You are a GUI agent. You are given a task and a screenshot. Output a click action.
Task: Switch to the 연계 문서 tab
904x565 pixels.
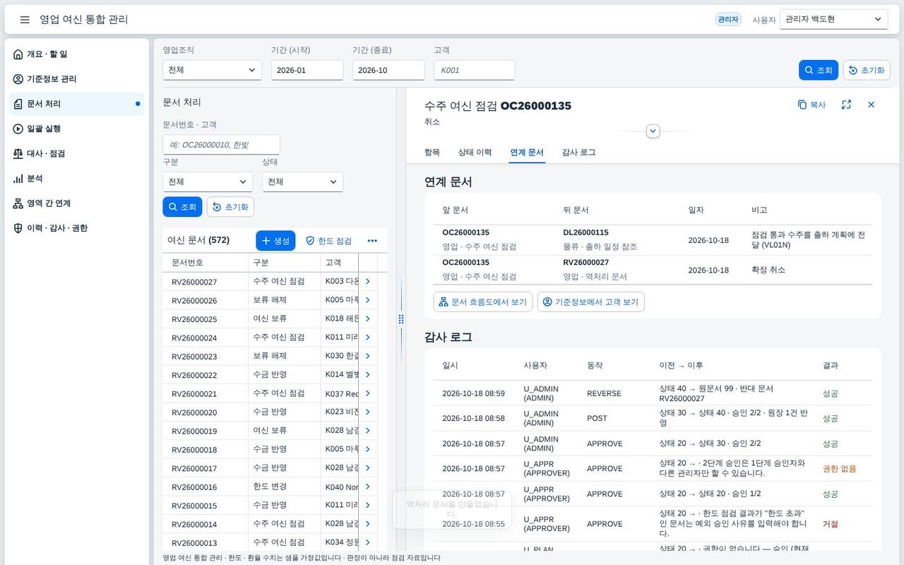[527, 152]
